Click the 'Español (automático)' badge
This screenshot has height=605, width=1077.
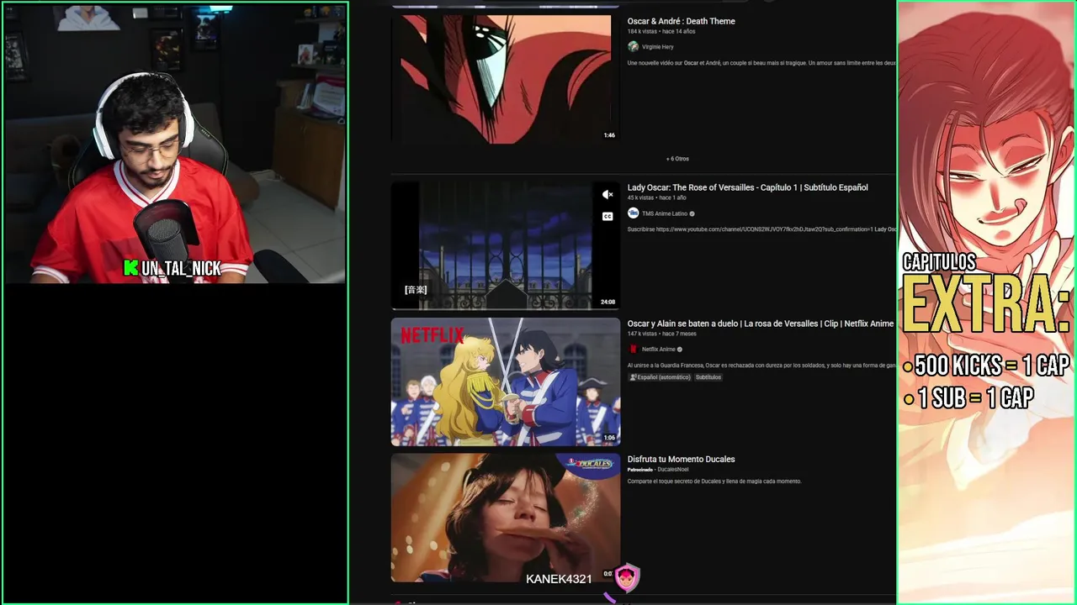click(x=661, y=377)
